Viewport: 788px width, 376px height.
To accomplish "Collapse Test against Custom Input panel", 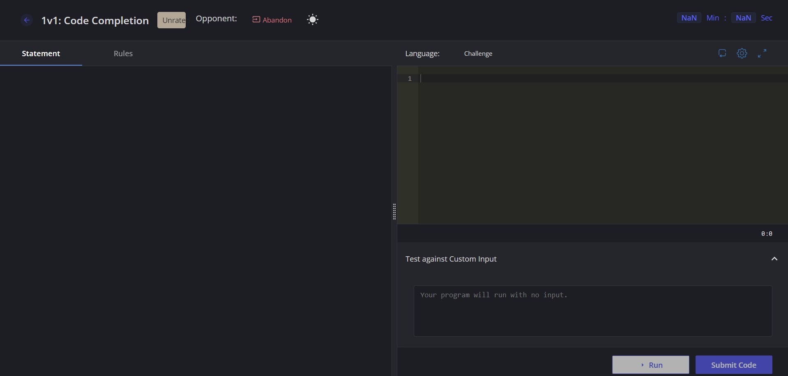I will [774, 259].
